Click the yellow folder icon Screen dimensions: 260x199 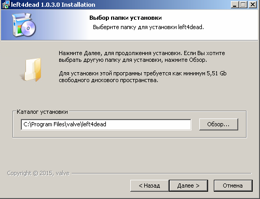(31, 70)
